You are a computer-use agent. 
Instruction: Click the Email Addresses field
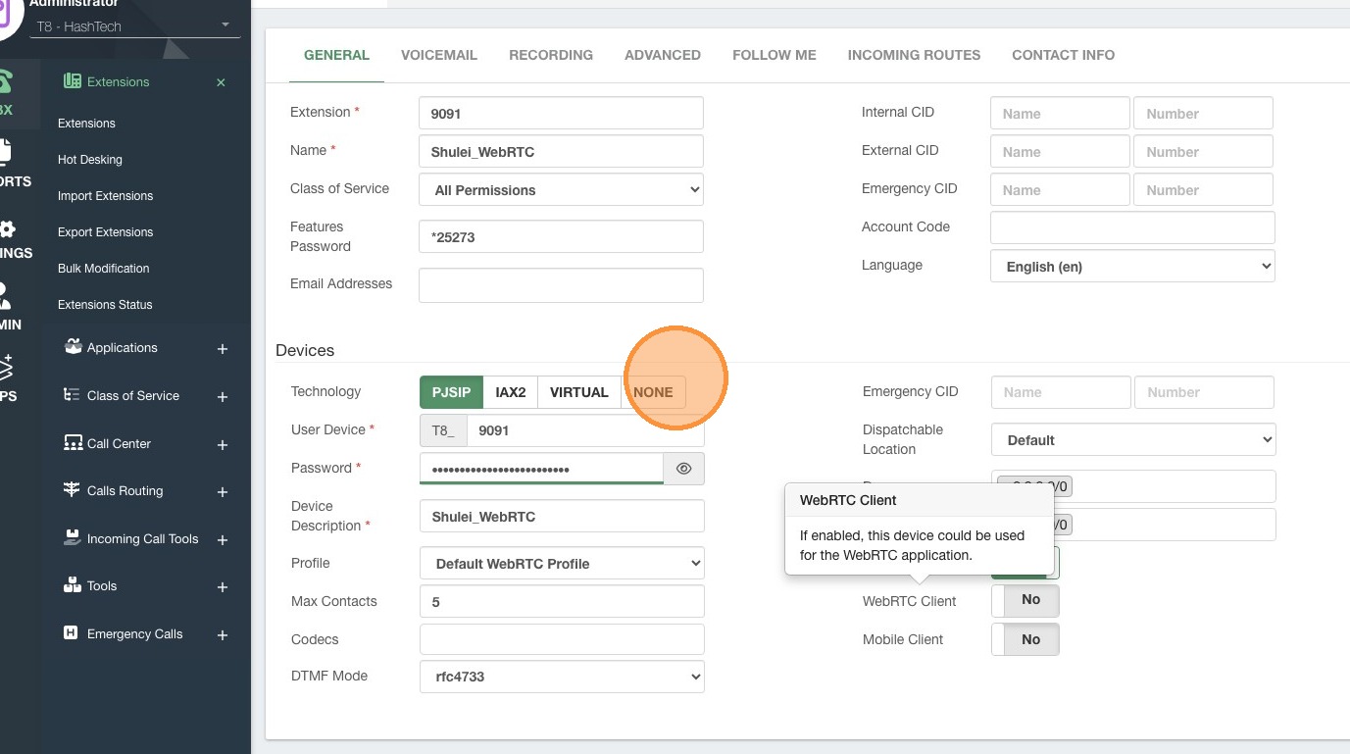pos(561,284)
